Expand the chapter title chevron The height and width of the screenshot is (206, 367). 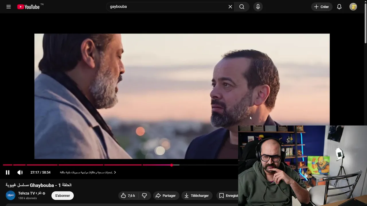115,172
